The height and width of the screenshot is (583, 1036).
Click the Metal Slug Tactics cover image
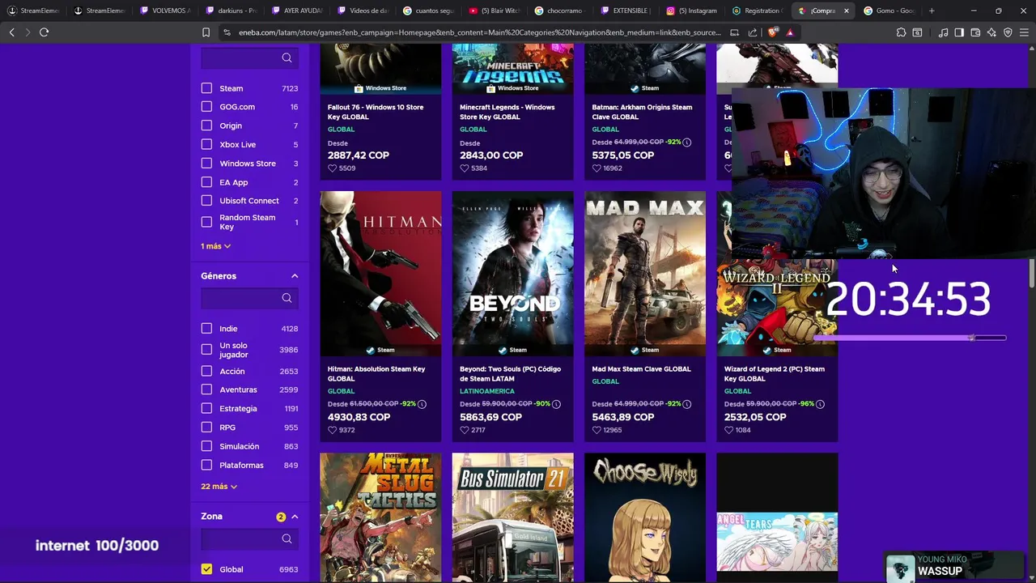pos(380,517)
